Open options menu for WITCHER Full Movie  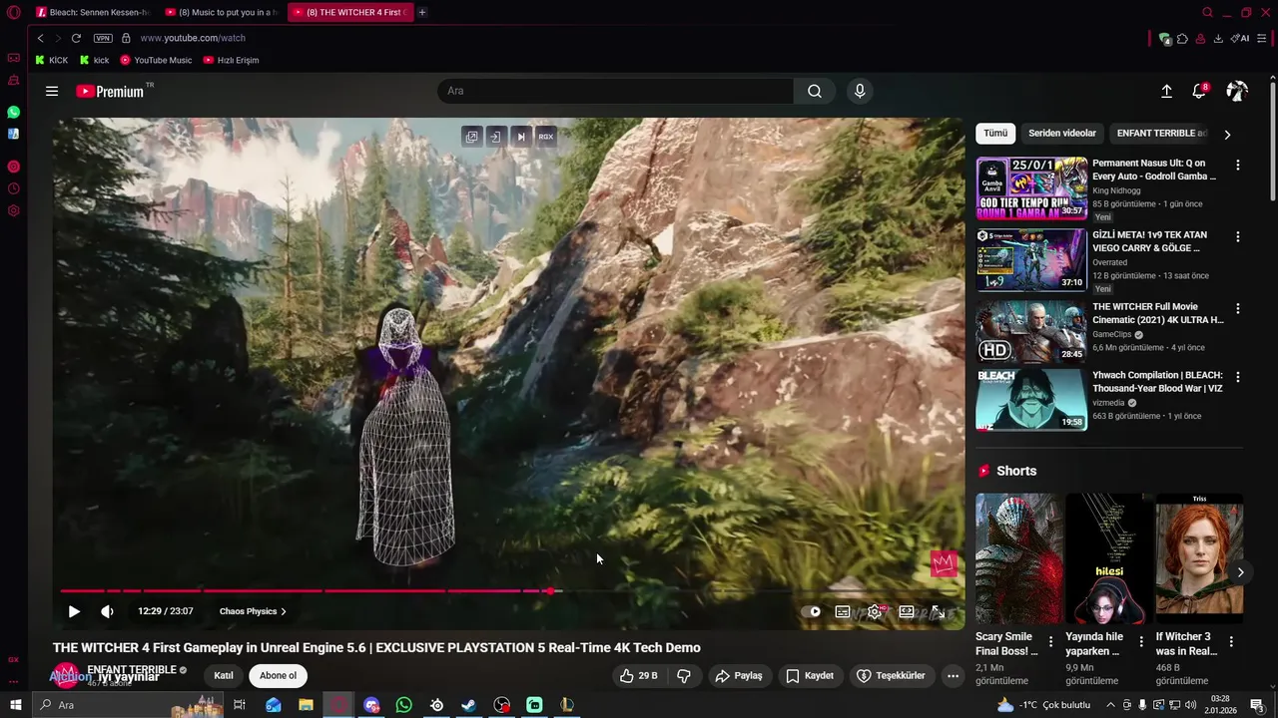click(x=1238, y=309)
